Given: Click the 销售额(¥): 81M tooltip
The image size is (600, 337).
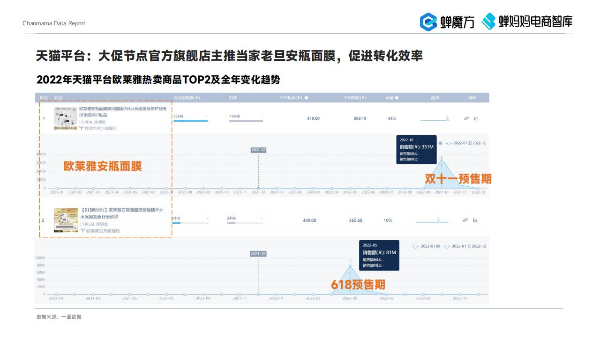Looking at the screenshot, I should click(379, 255).
